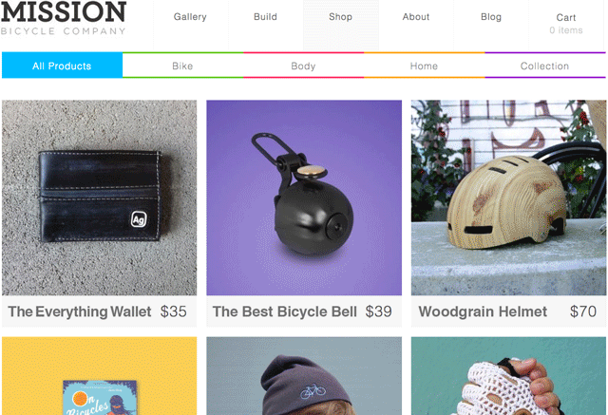Open the Everything Wallet product image
This screenshot has width=608, height=415.
click(x=99, y=198)
